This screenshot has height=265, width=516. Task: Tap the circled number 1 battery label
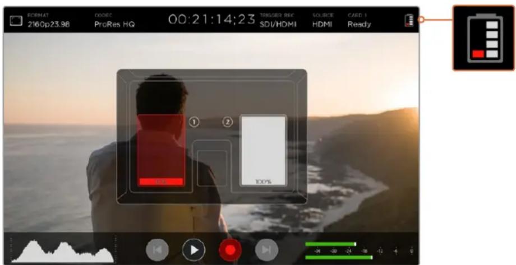pos(194,122)
